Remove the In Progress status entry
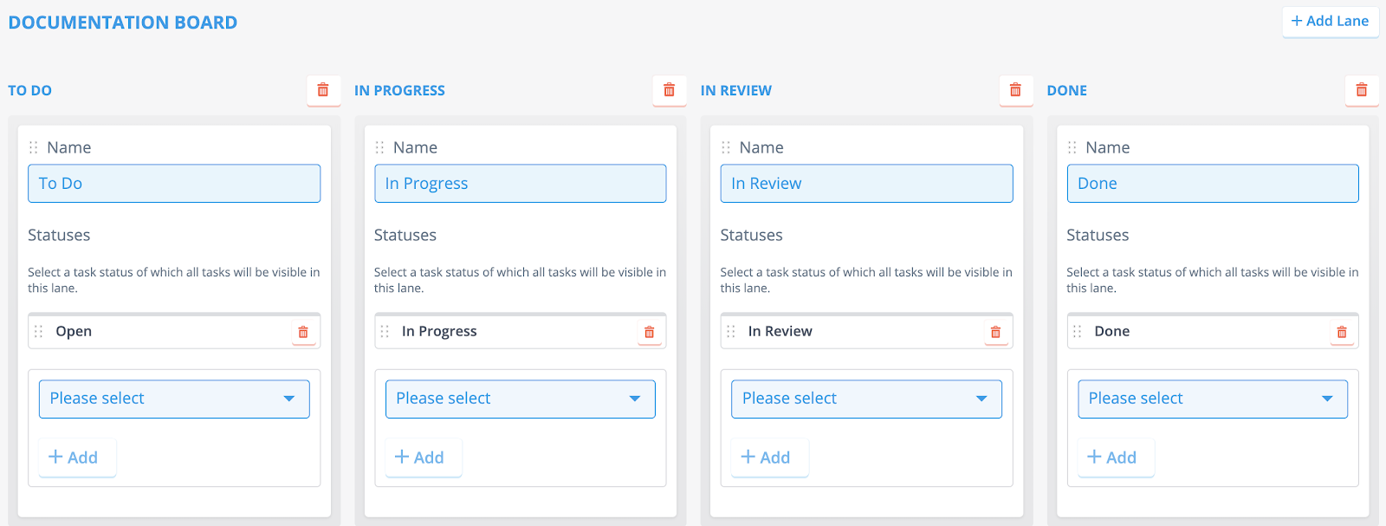1386x526 pixels. pos(649,332)
